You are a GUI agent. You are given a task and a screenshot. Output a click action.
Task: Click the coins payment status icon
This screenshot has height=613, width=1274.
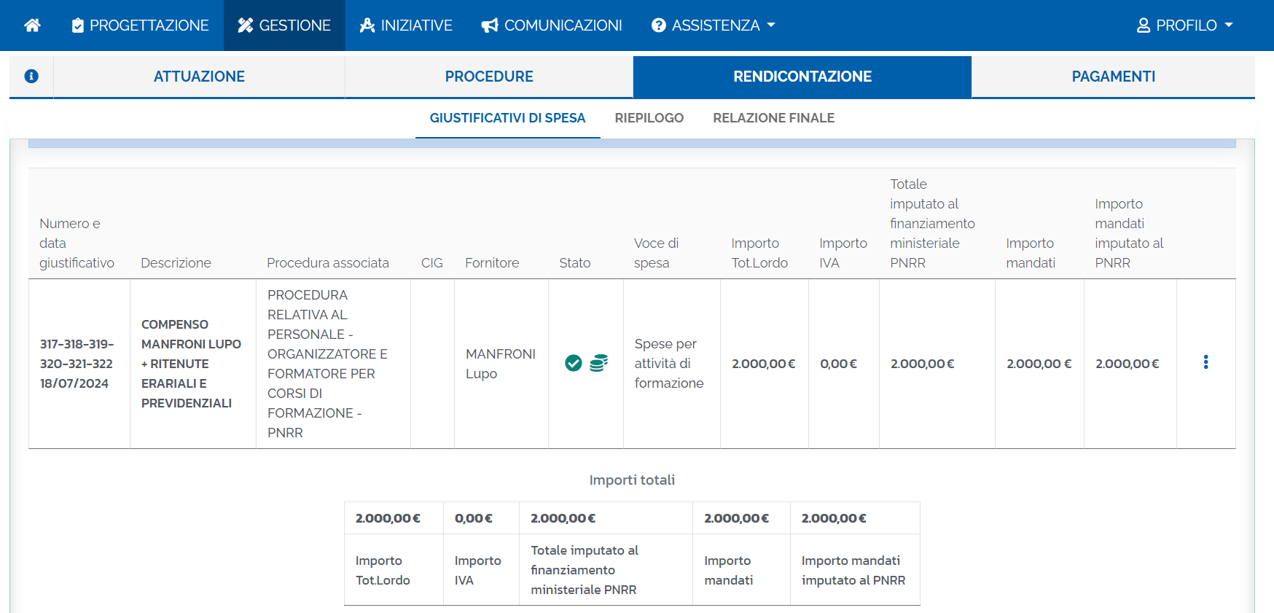[598, 363]
